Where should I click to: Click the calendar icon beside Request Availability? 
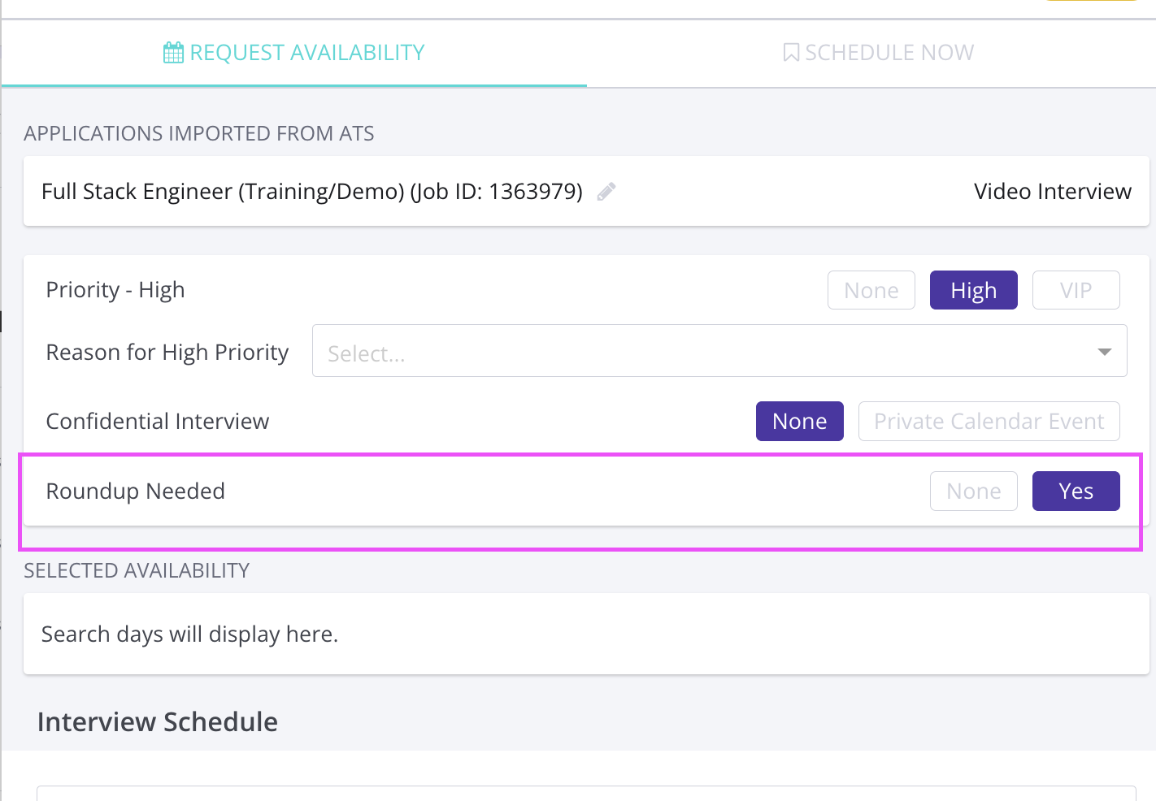click(173, 53)
